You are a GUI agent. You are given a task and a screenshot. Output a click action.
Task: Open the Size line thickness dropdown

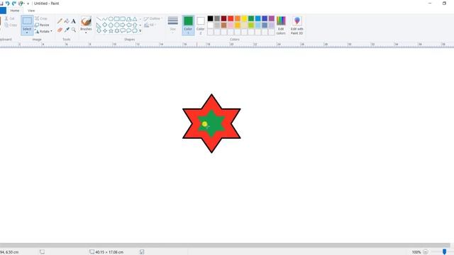(173, 25)
